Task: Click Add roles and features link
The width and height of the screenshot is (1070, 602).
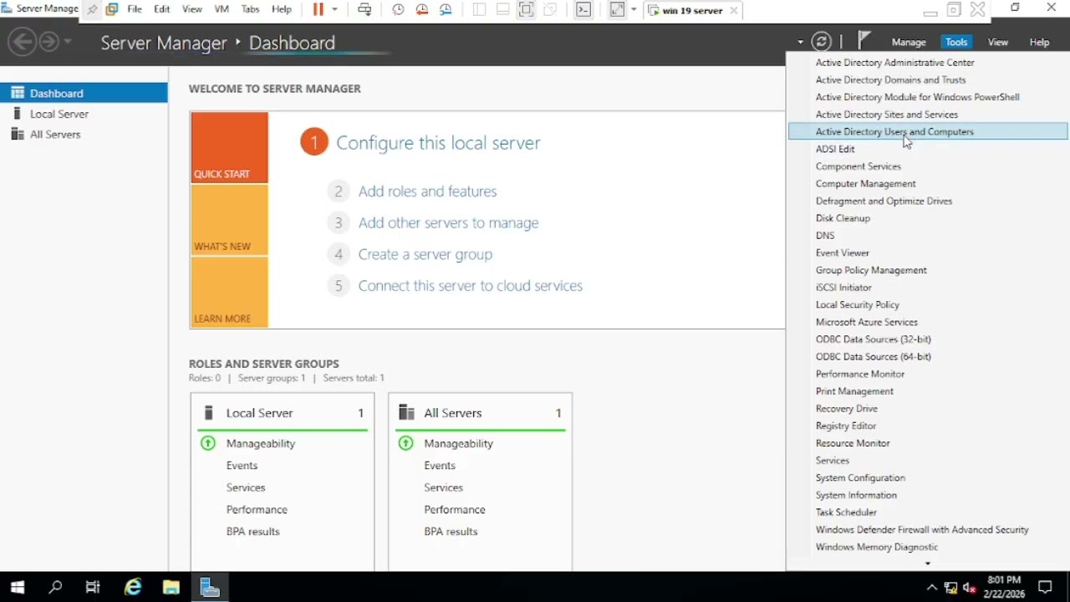Action: click(x=427, y=191)
